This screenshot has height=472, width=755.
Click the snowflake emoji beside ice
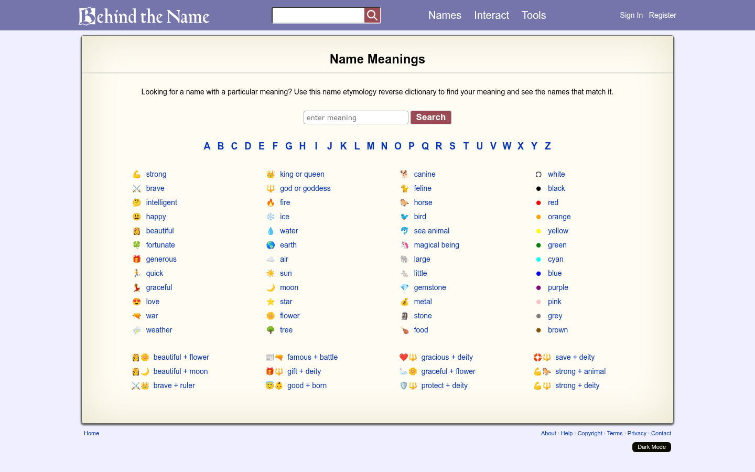[x=271, y=217]
